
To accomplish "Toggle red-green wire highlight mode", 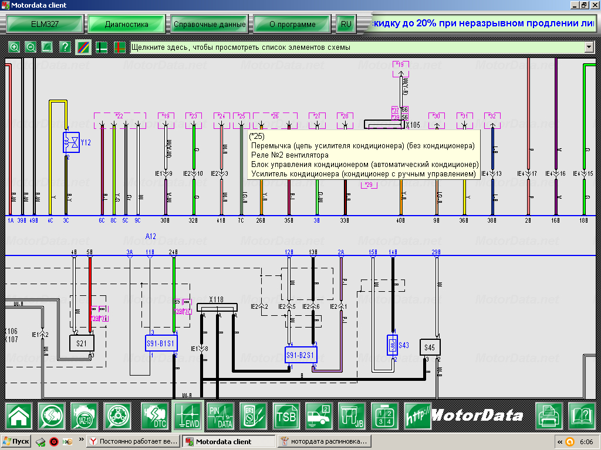I will 120,47.
